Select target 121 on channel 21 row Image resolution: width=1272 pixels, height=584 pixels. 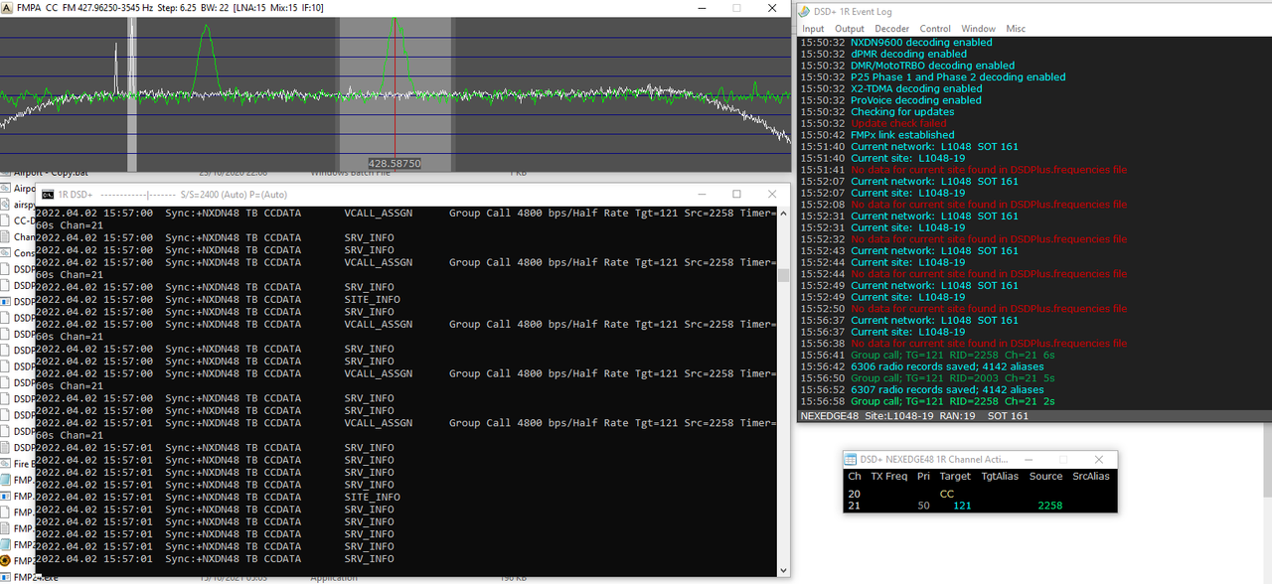[962, 507]
